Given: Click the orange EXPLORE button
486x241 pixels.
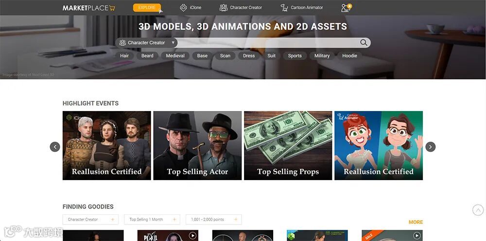Looking at the screenshot, I should point(147,7).
